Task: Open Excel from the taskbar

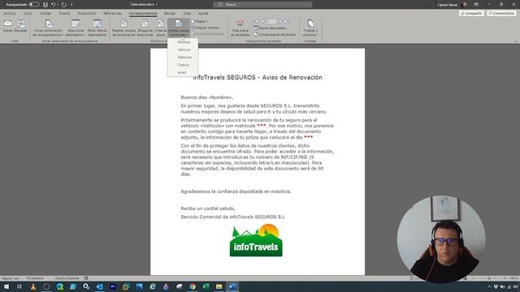Action: pyautogui.click(x=206, y=286)
